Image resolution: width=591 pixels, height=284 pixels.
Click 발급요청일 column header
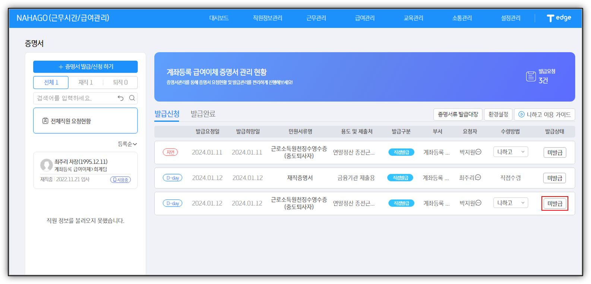(x=208, y=131)
